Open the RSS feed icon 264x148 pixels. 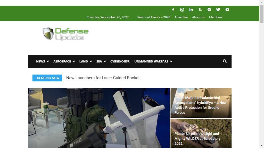(200, 10)
